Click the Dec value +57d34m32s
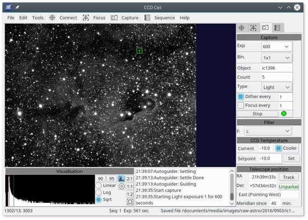 coord(263,186)
